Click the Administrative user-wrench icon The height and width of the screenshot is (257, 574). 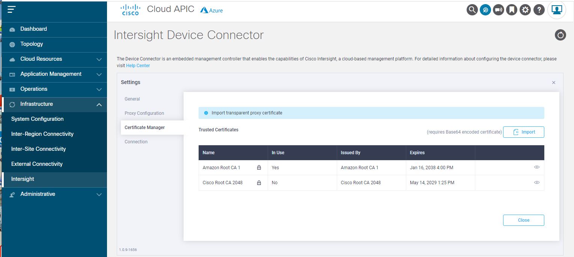[12, 194]
